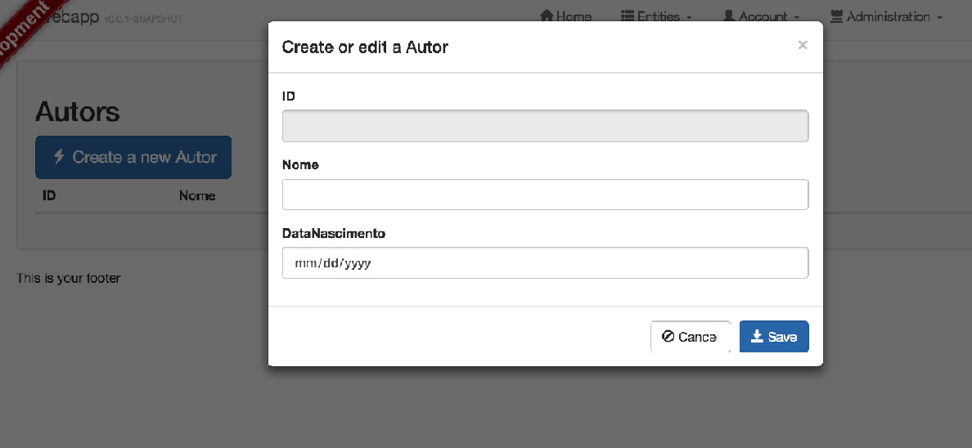Screen dimensions: 972x448
Task: Click the Create a new Autor button
Action: tap(133, 158)
